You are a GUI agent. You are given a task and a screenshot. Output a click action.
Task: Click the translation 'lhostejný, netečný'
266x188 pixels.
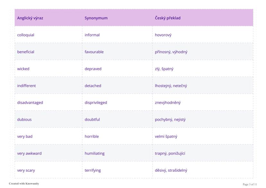tap(171, 86)
